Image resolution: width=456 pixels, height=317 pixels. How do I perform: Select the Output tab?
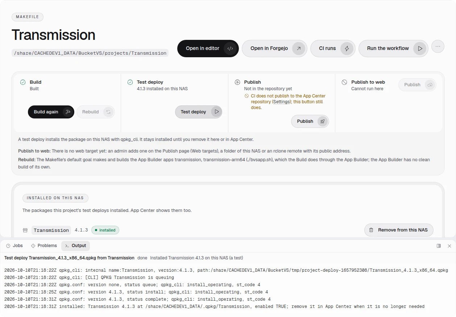(75, 246)
